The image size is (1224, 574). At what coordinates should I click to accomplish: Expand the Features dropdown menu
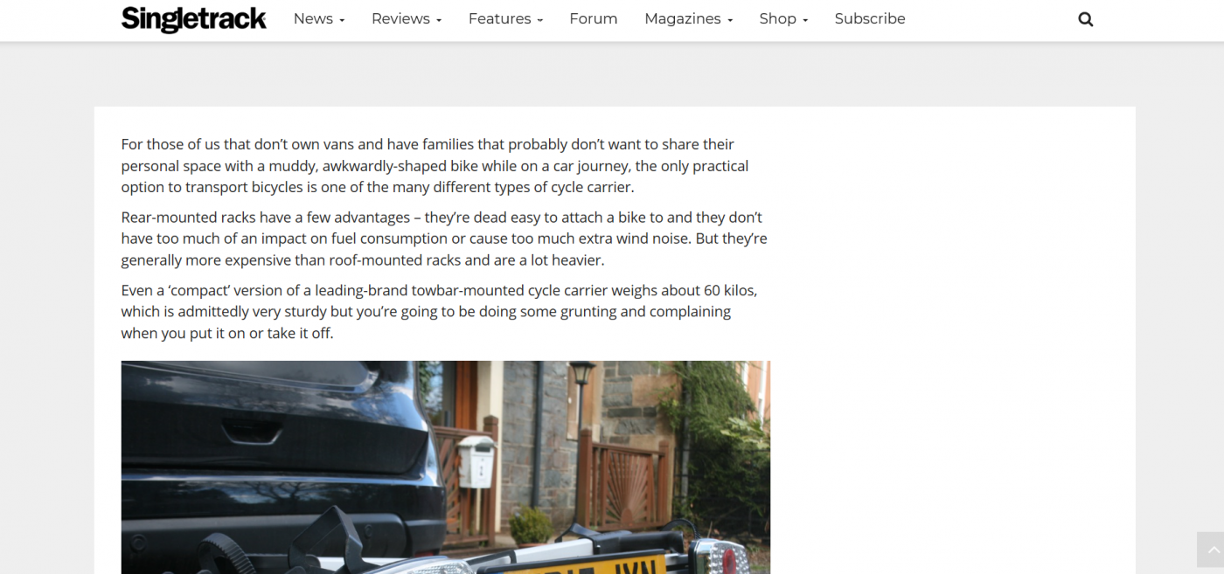(505, 19)
